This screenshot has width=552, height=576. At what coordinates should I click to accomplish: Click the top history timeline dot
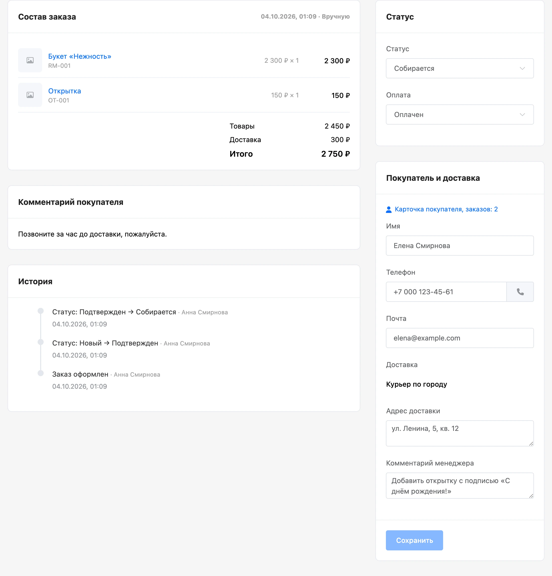pyautogui.click(x=41, y=311)
